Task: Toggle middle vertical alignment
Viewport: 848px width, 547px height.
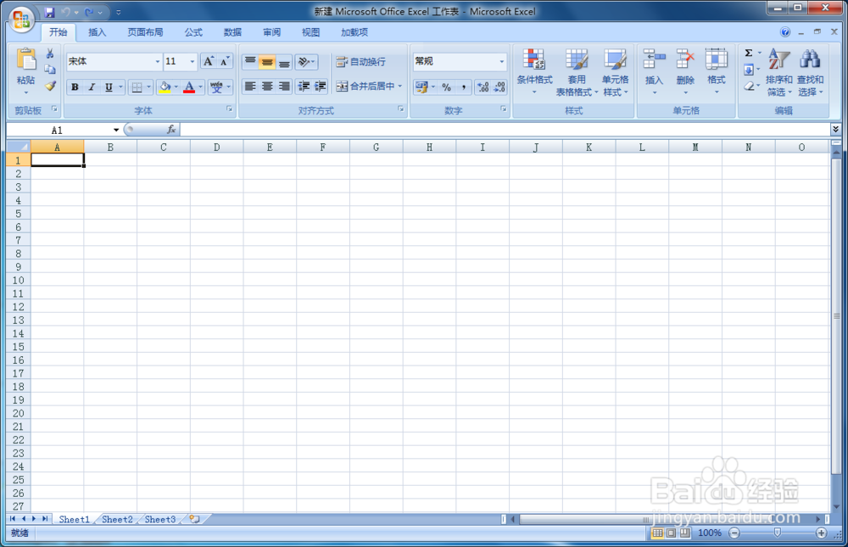Action: (267, 62)
